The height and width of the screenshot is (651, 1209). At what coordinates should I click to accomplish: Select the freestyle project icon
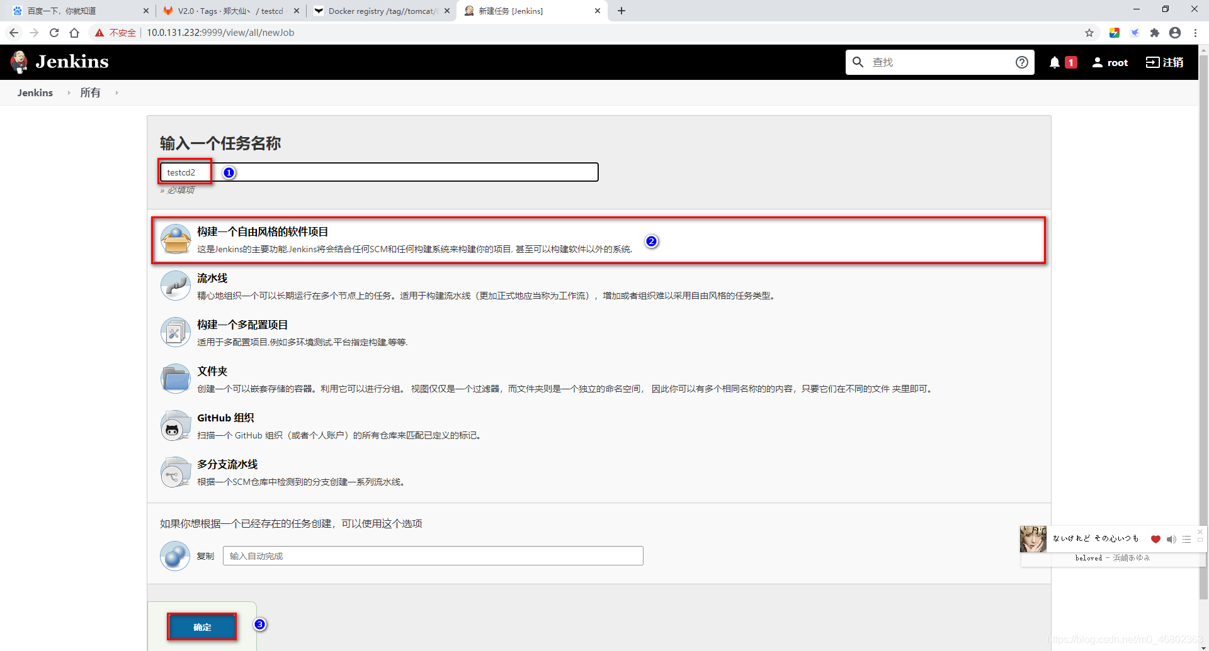tap(176, 240)
